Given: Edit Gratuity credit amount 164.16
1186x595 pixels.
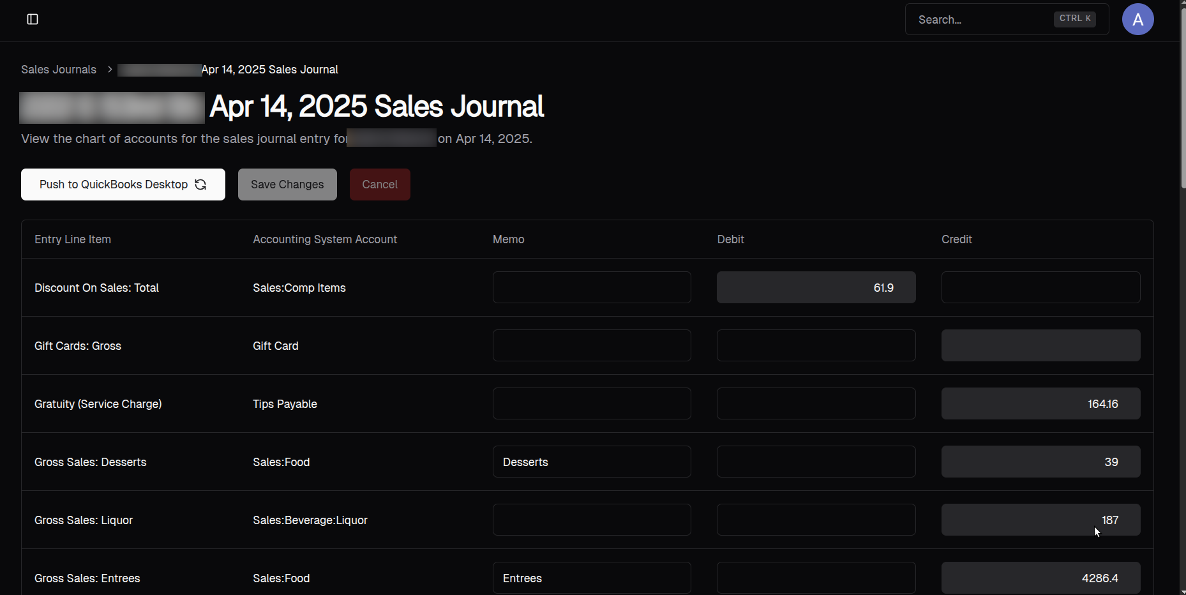Looking at the screenshot, I should [x=1040, y=403].
